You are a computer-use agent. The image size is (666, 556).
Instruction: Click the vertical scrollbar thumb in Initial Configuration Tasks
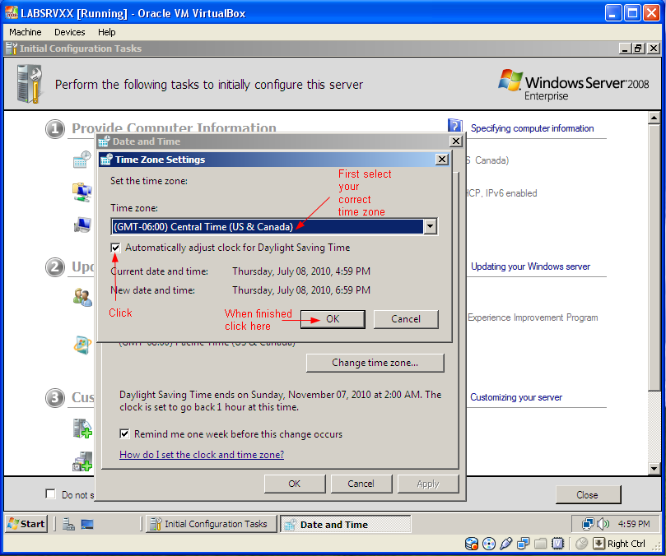pos(654,257)
